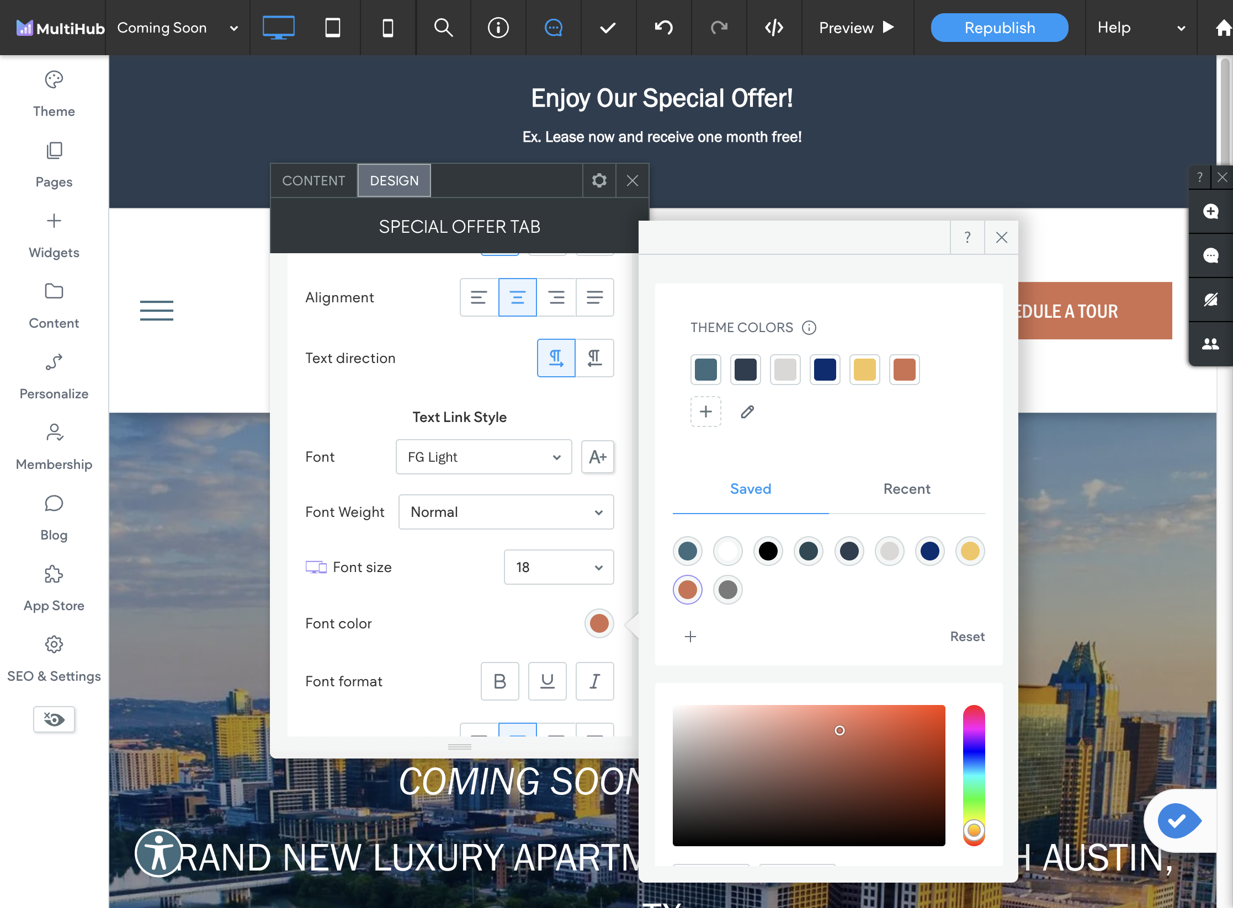Expand the Help menu dropdown
The image size is (1233, 908).
[1141, 28]
